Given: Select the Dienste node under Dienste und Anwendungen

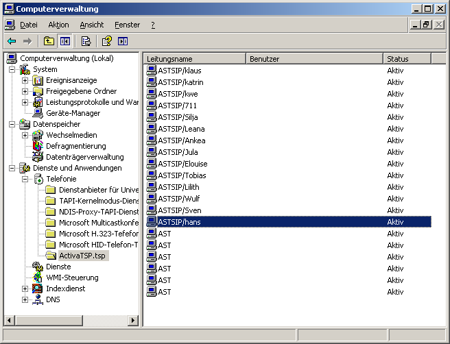Looking at the screenshot, I should [x=58, y=267].
